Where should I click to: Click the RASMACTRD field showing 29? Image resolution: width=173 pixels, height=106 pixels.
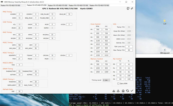[36, 71]
